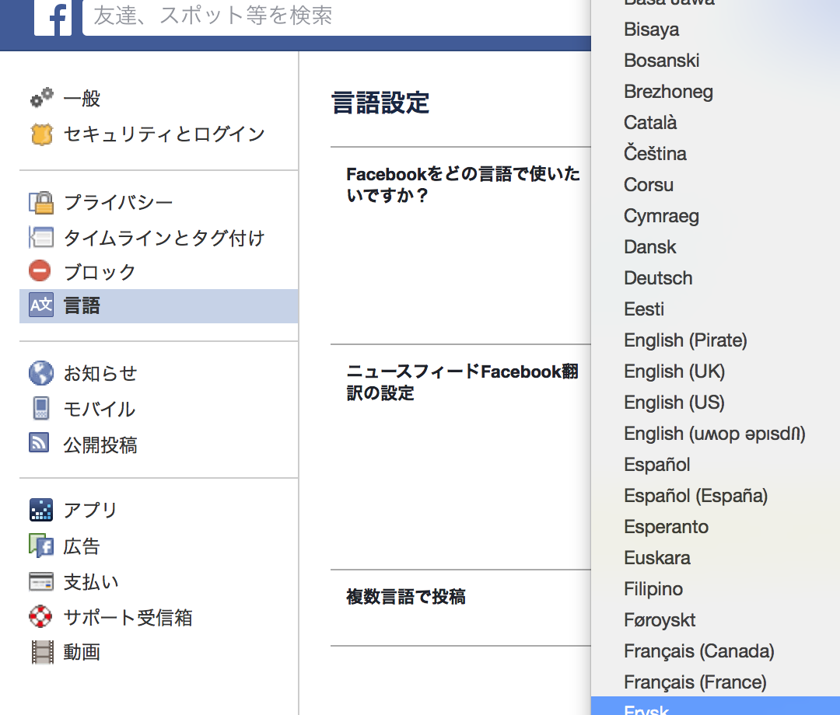
Task: Click the film strip video icon
Action: coord(42,652)
